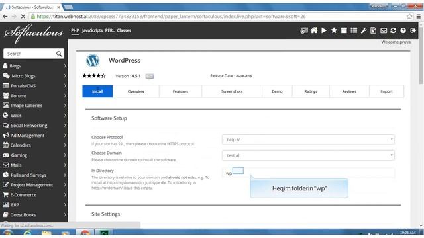
Task: Select Classes menu
Action: click(124, 30)
